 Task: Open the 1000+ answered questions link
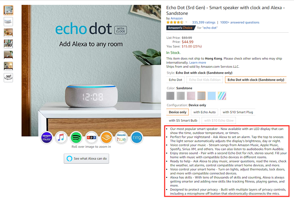click(240, 22)
